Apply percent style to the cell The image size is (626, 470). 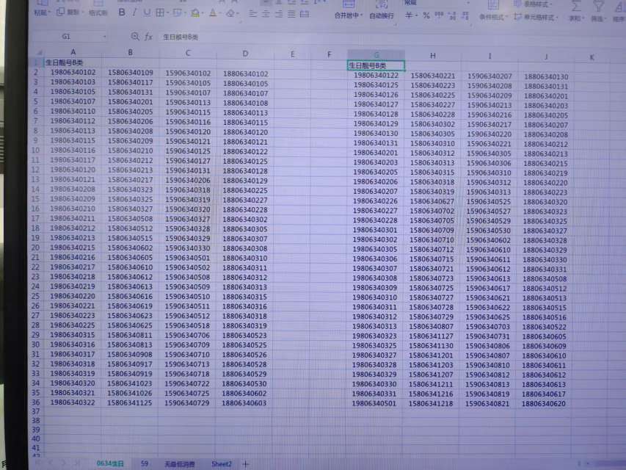[x=426, y=15]
